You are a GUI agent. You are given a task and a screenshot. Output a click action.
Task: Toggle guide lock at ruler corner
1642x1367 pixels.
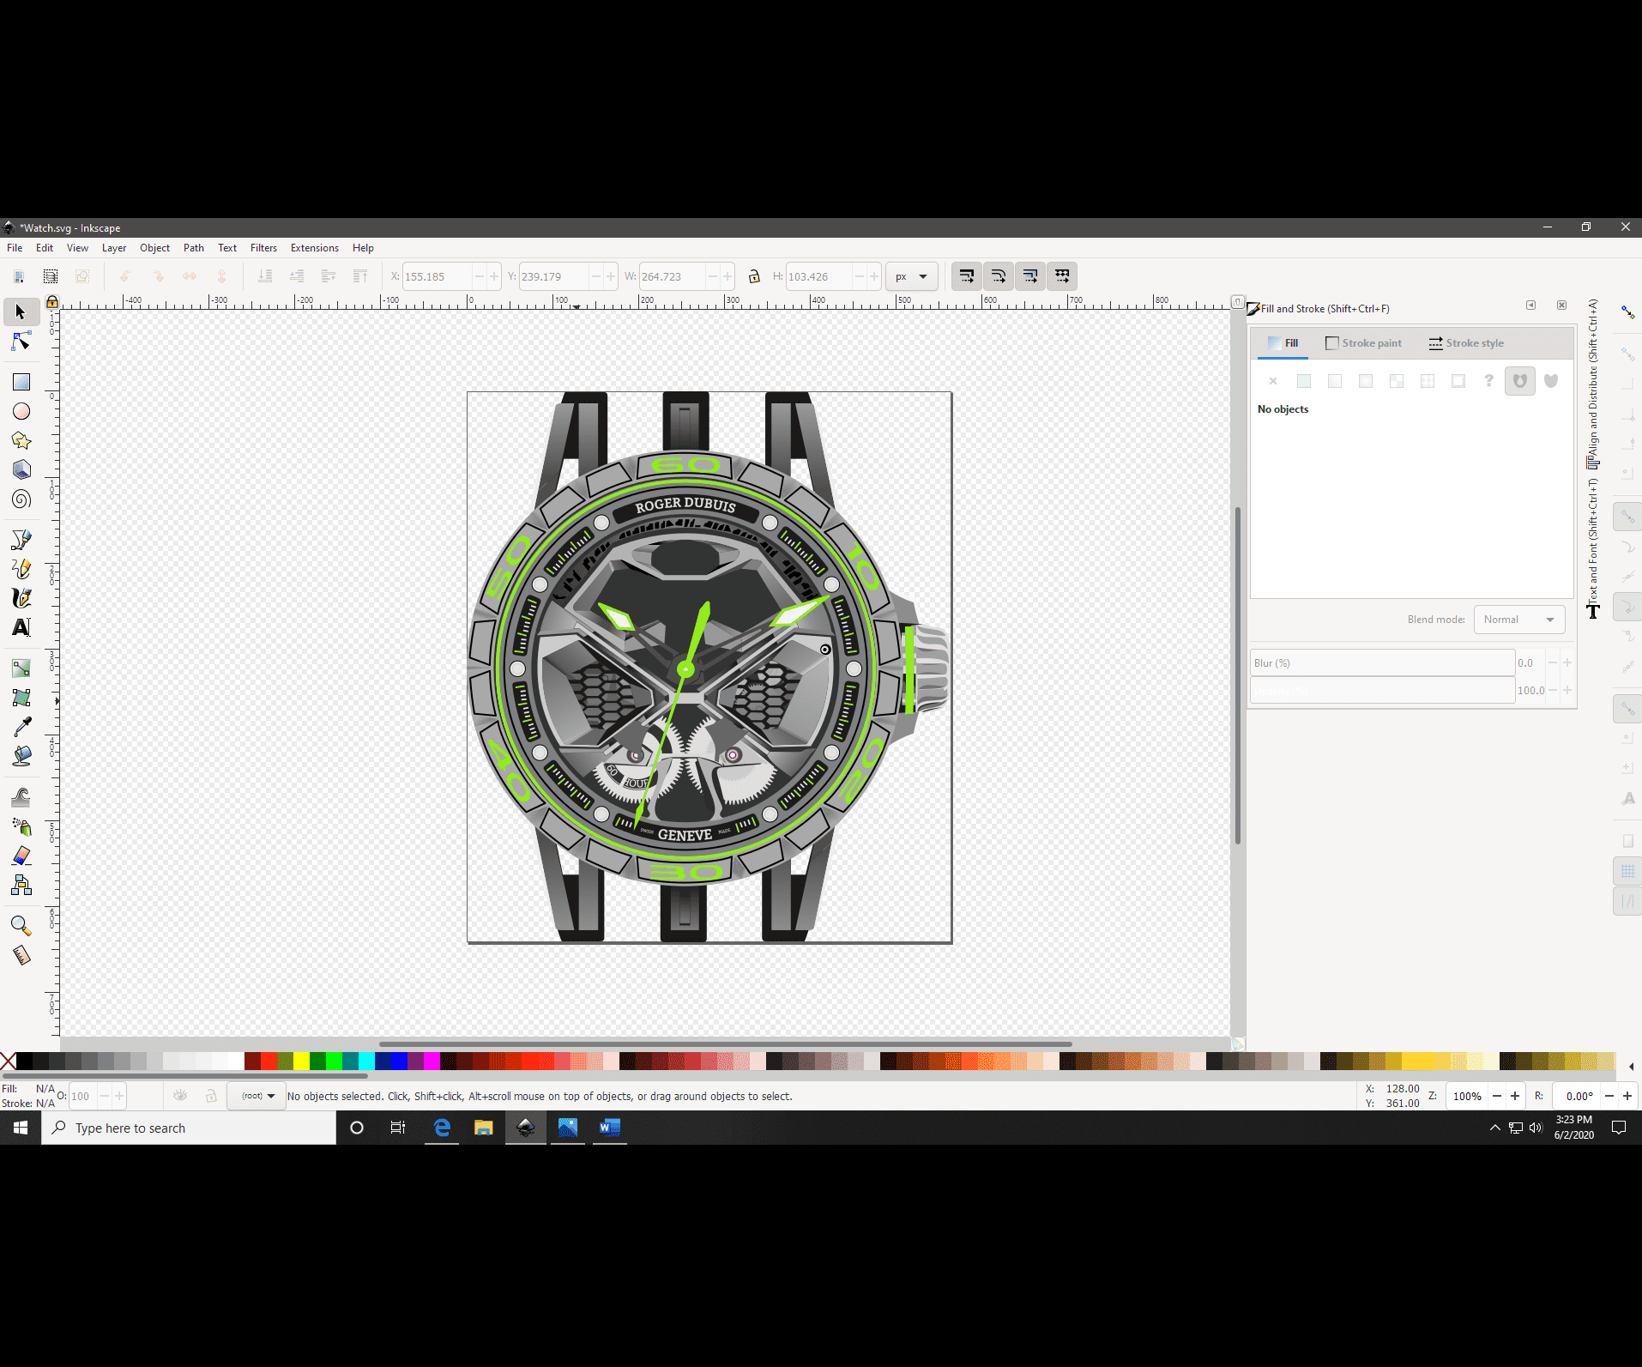[52, 302]
